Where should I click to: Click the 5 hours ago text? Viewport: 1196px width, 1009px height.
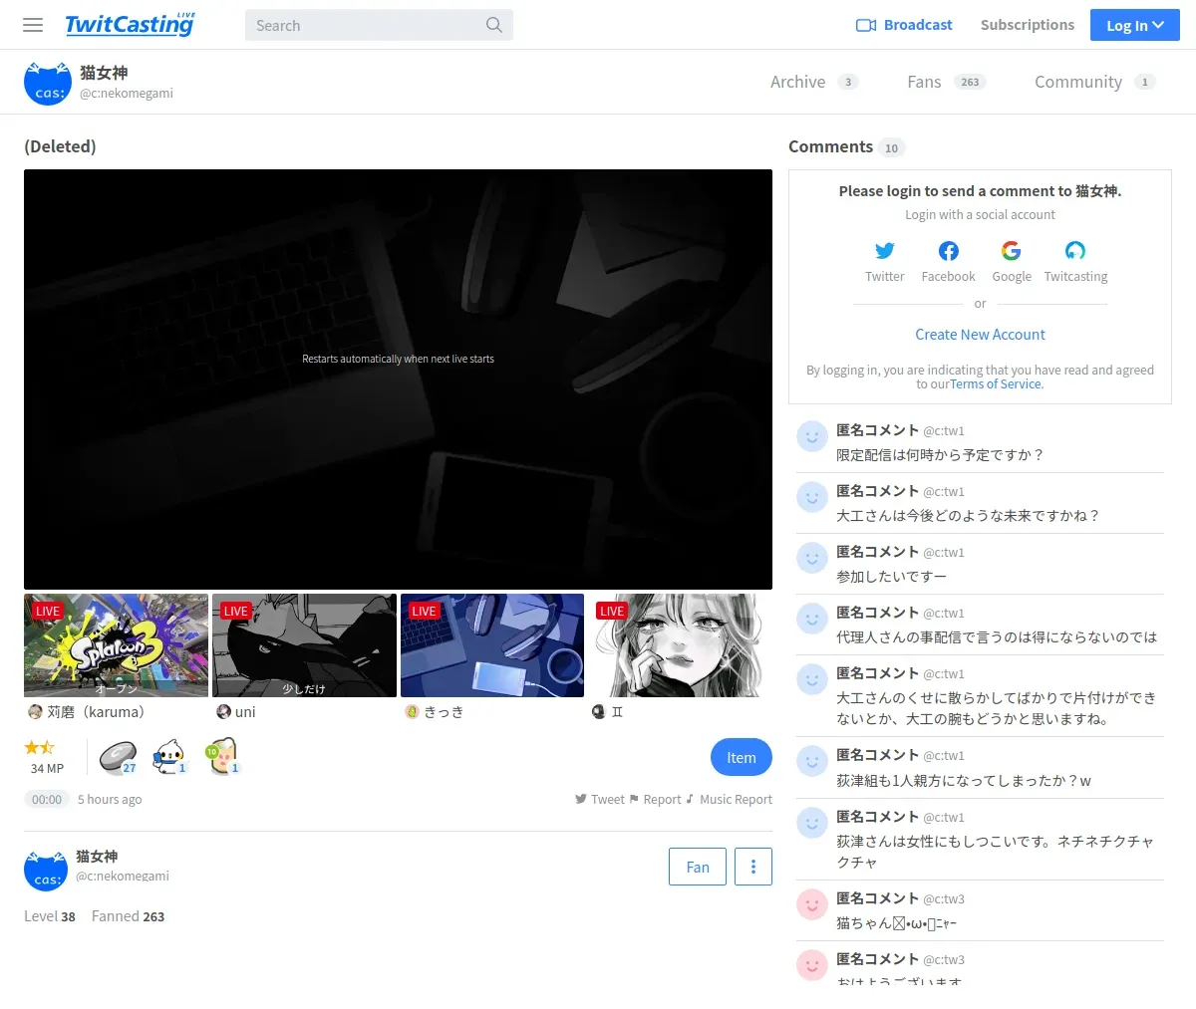[110, 800]
